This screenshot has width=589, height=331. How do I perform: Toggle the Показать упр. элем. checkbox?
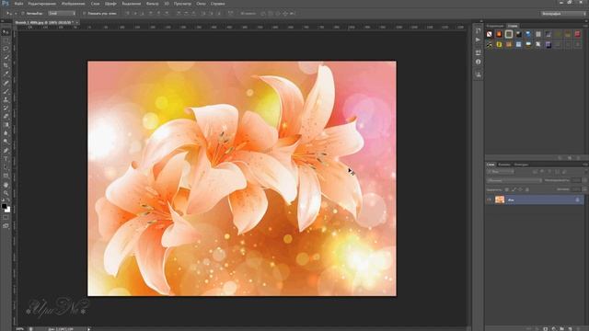[x=85, y=14]
